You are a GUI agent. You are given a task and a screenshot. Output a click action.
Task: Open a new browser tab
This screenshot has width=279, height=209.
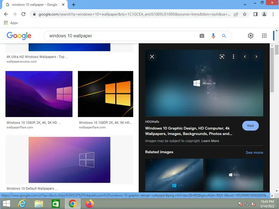click(x=74, y=5)
